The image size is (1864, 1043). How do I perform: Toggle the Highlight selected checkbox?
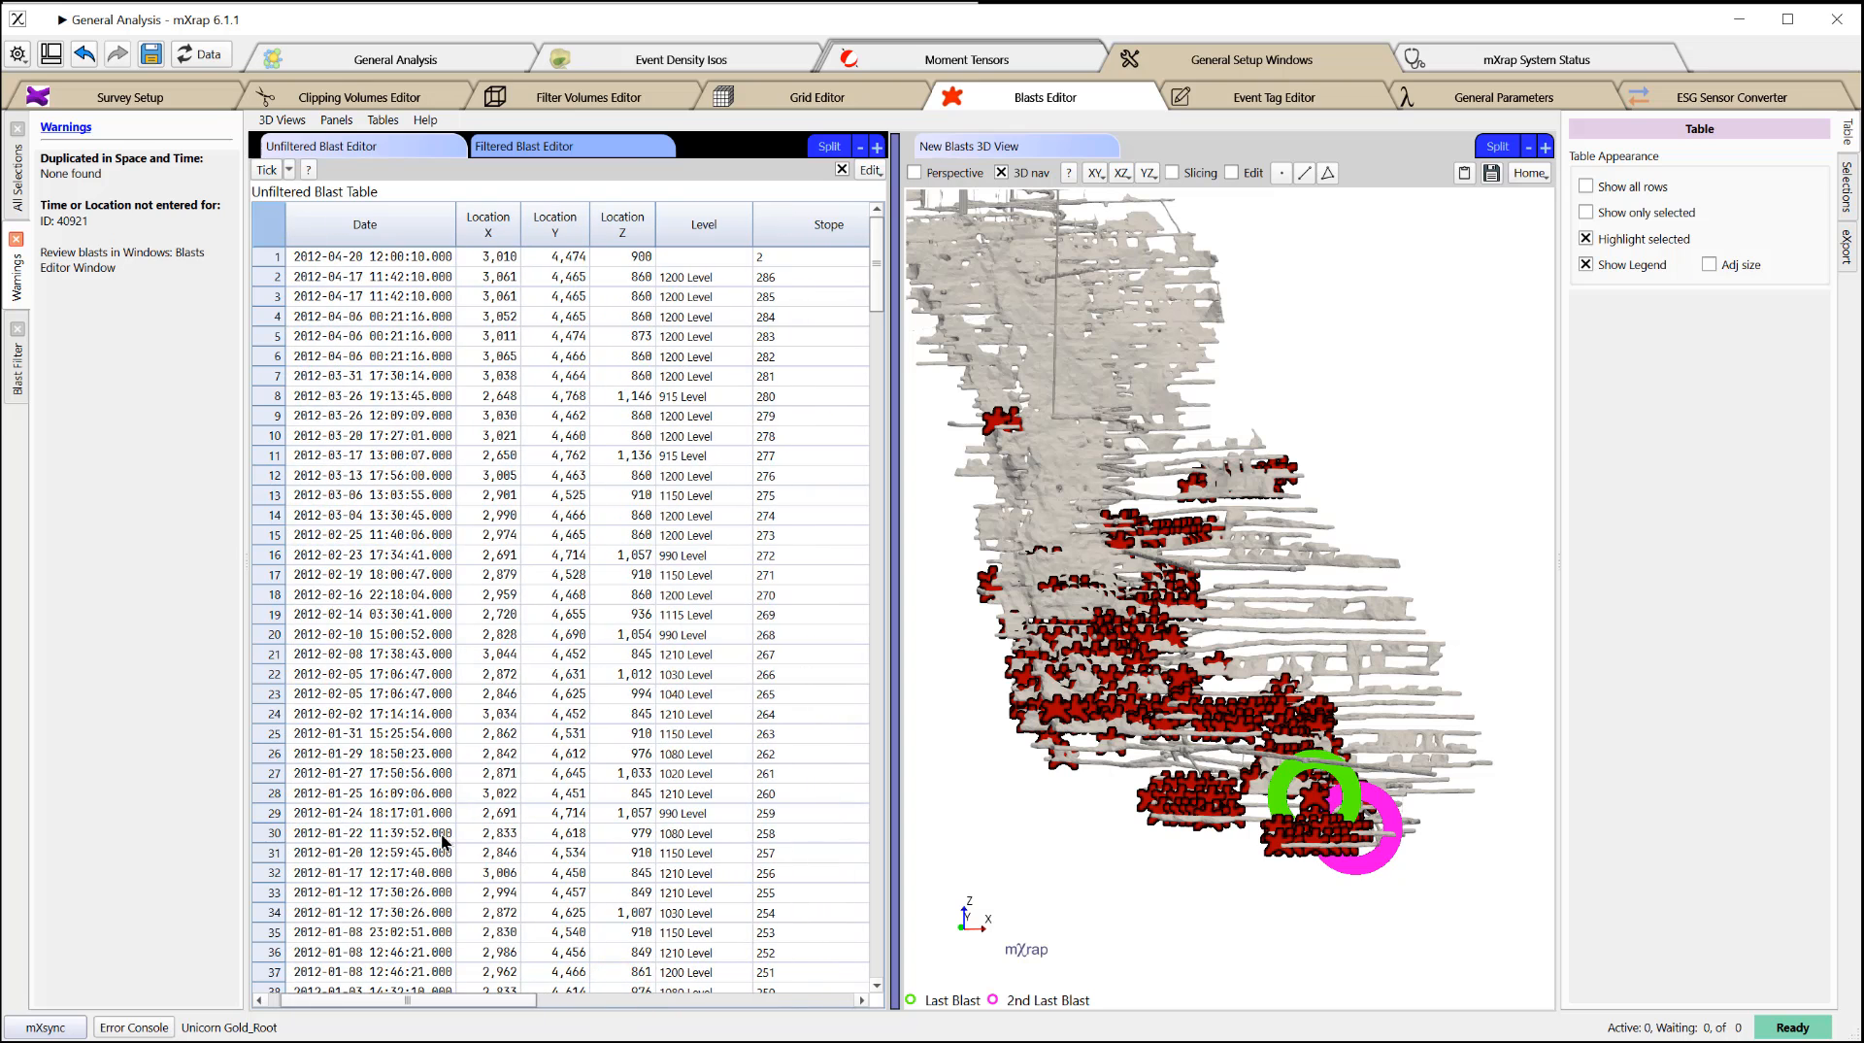[1586, 238]
